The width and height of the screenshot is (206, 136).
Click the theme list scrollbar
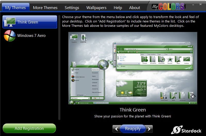[59, 68]
